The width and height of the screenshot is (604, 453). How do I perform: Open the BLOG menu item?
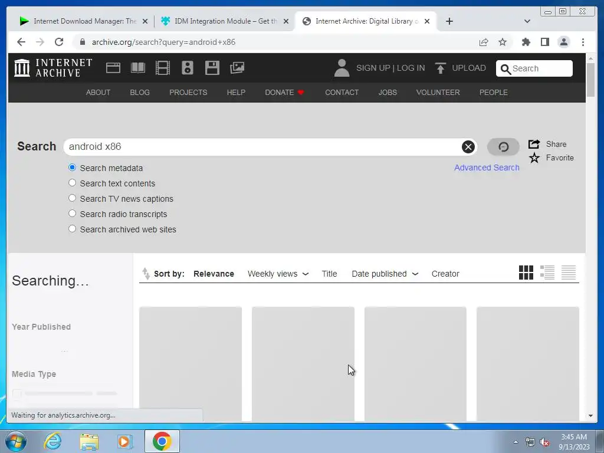pos(140,93)
